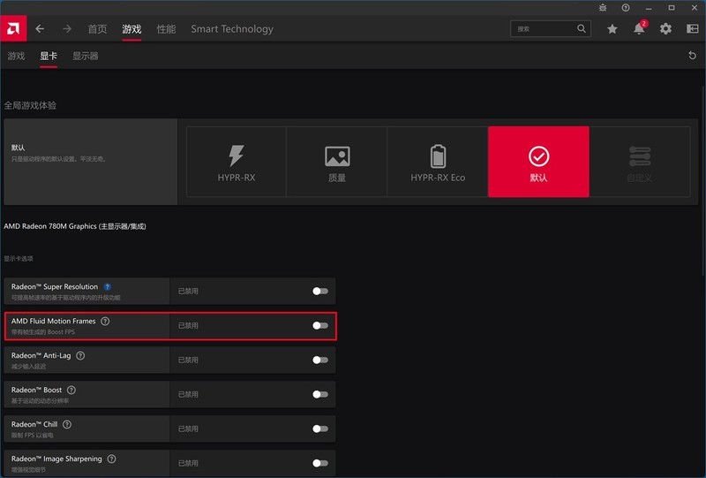Click the magnifier search icon
Screen dimensions: 706x478
582,29
